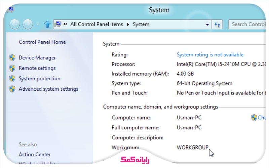Click the double chevron in the address bar
This screenshot has width=269, height=168.
(x=65, y=24)
